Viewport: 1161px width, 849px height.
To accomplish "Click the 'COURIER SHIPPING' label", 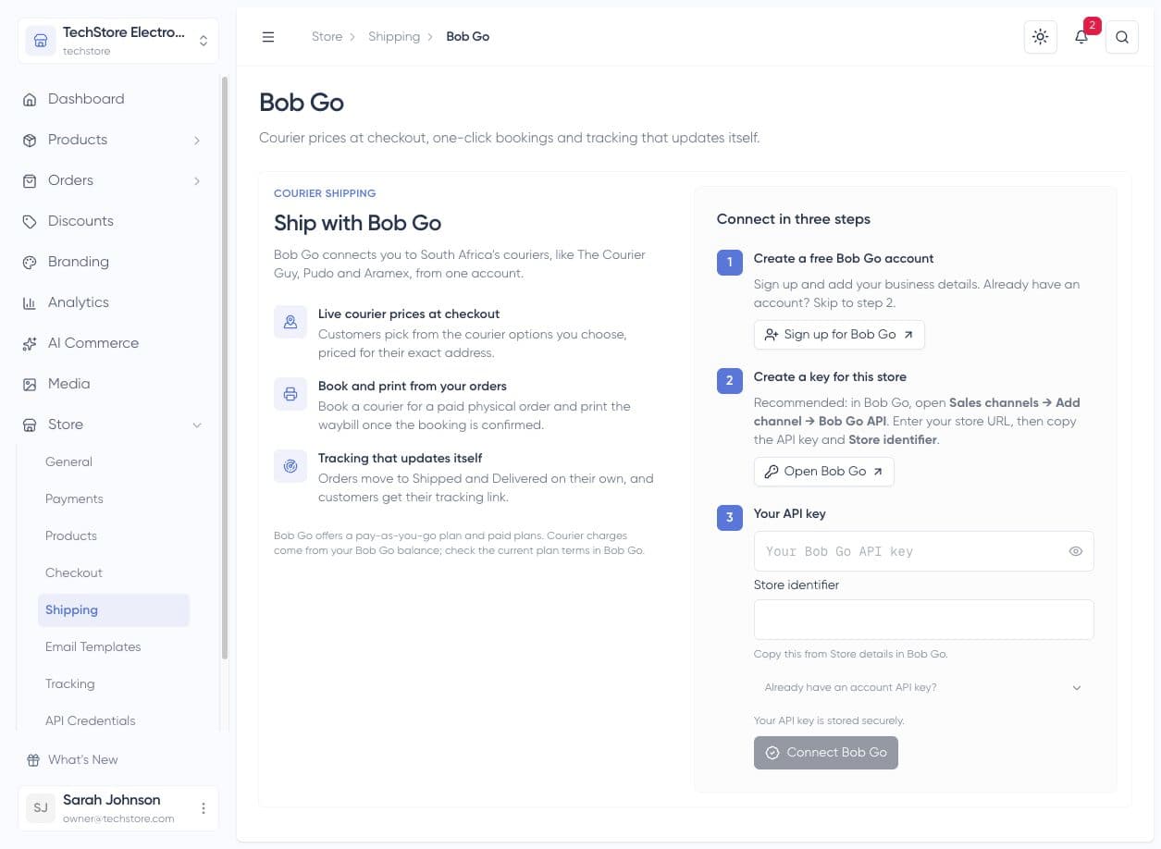I will tap(325, 193).
